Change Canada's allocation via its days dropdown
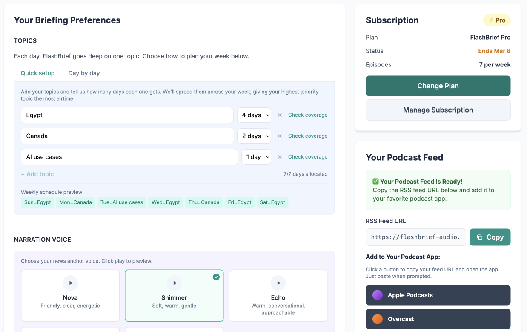 tap(254, 136)
